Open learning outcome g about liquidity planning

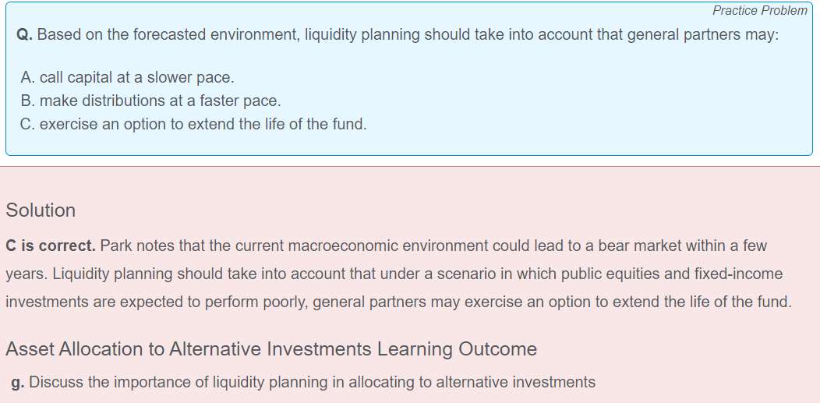[312, 382]
